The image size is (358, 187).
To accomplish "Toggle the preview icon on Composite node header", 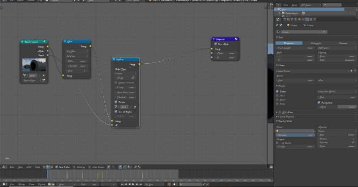I will click(x=236, y=39).
